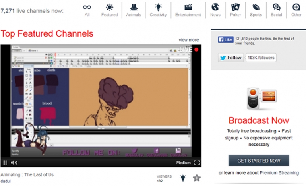The width and height of the screenshot is (306, 186).
Task: Click the Animating : The Last of Us title
Action: (27, 175)
